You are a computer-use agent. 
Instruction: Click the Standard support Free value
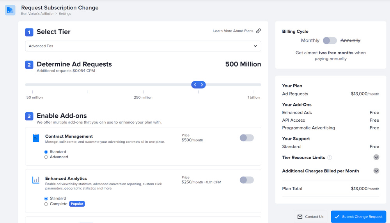[374, 147]
